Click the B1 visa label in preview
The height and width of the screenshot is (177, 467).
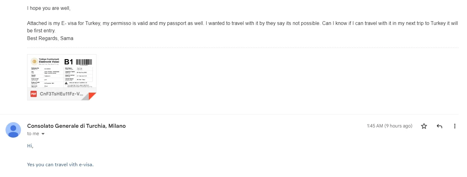tap(68, 62)
